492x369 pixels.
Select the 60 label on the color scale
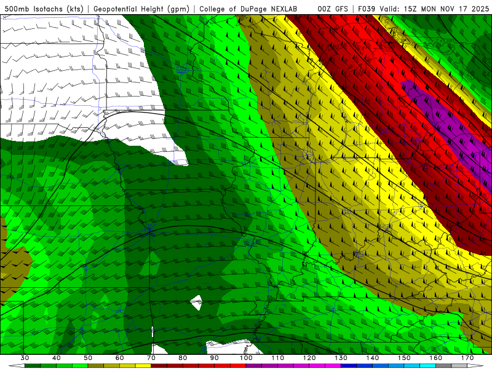[119, 358]
